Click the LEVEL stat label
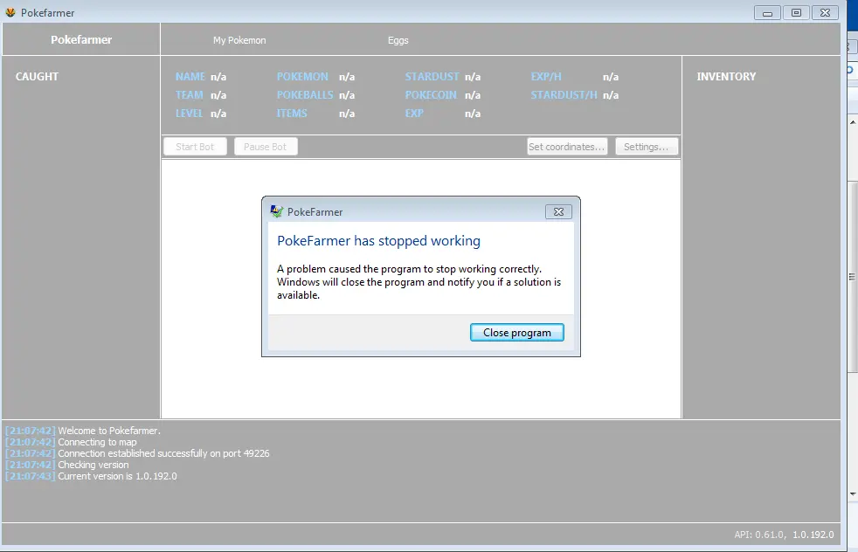 pos(189,114)
